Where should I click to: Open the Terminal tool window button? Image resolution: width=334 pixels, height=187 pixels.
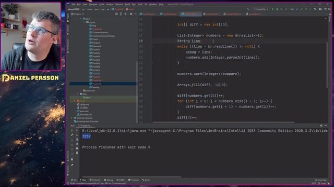(x=134, y=180)
